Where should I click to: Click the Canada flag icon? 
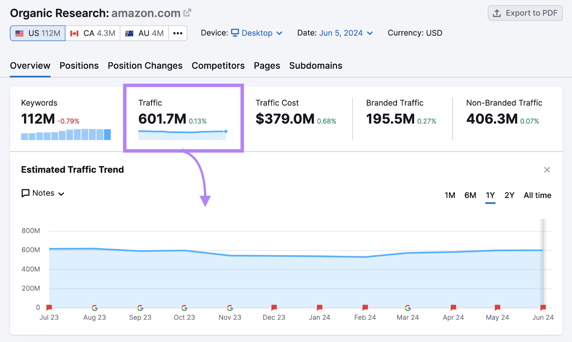pyautogui.click(x=74, y=33)
